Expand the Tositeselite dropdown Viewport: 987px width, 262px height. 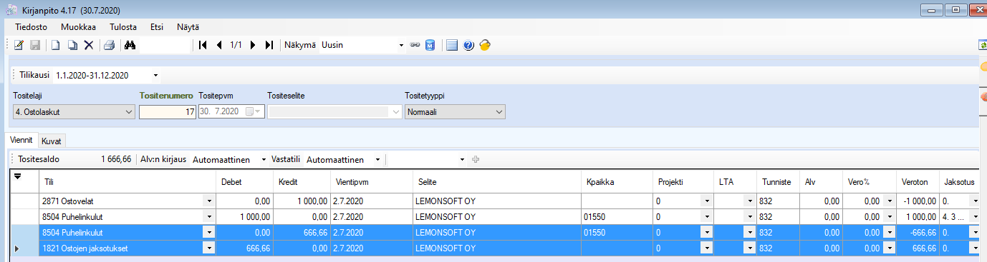pos(395,111)
